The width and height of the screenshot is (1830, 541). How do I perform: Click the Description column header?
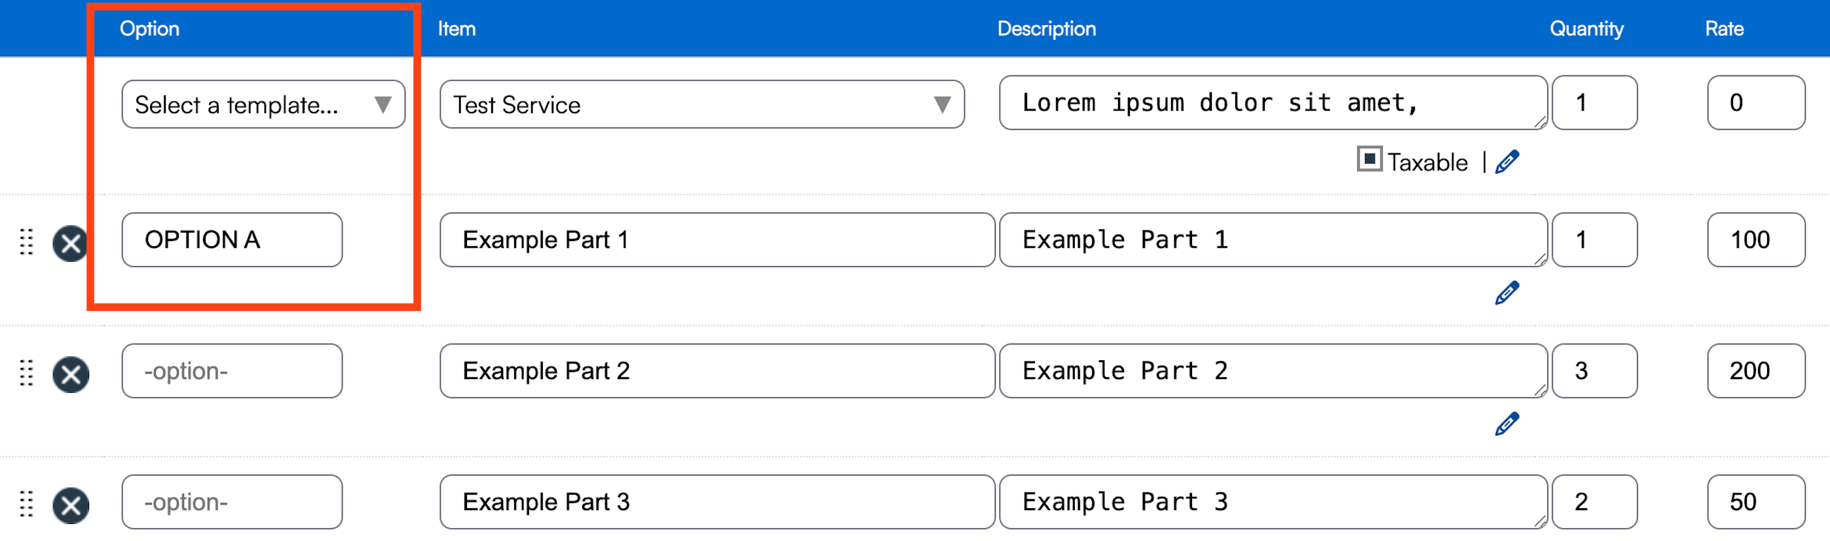click(1046, 28)
